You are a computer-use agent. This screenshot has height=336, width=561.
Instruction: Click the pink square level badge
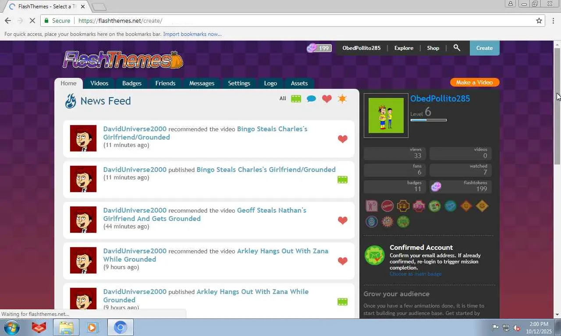tap(371, 206)
